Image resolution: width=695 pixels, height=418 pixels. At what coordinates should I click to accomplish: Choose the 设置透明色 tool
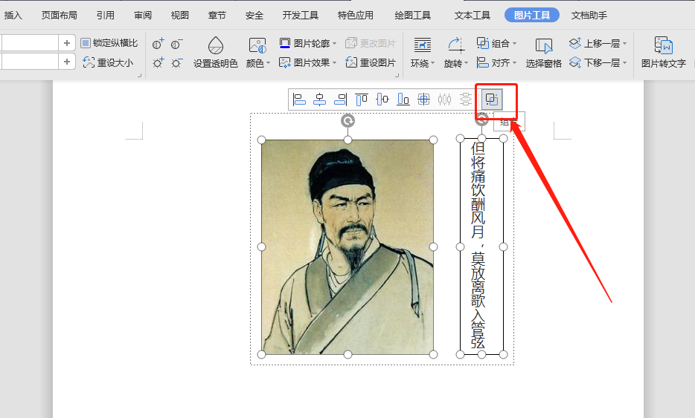215,53
